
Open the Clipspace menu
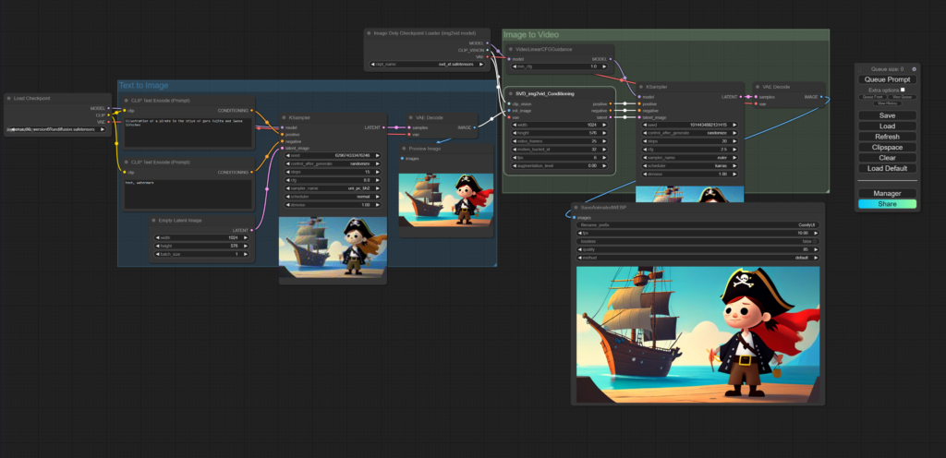[x=887, y=147]
